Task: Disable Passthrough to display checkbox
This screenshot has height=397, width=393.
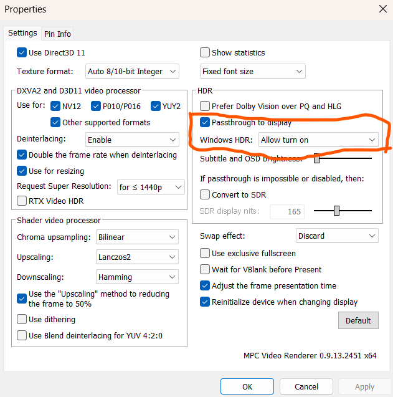Action: click(x=205, y=123)
